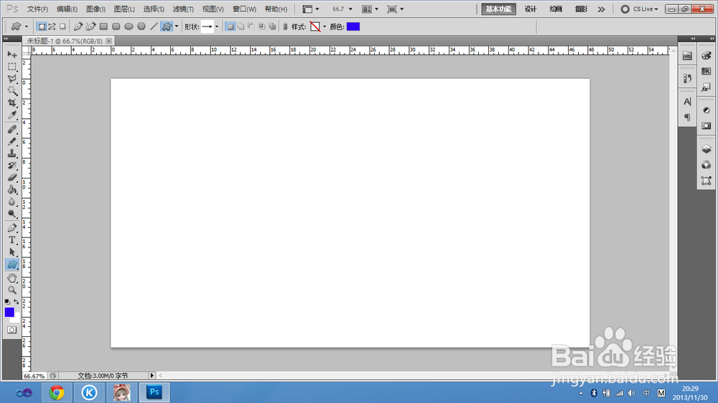Choose the Polygon shape tool
The width and height of the screenshot is (718, 403).
[x=141, y=27]
